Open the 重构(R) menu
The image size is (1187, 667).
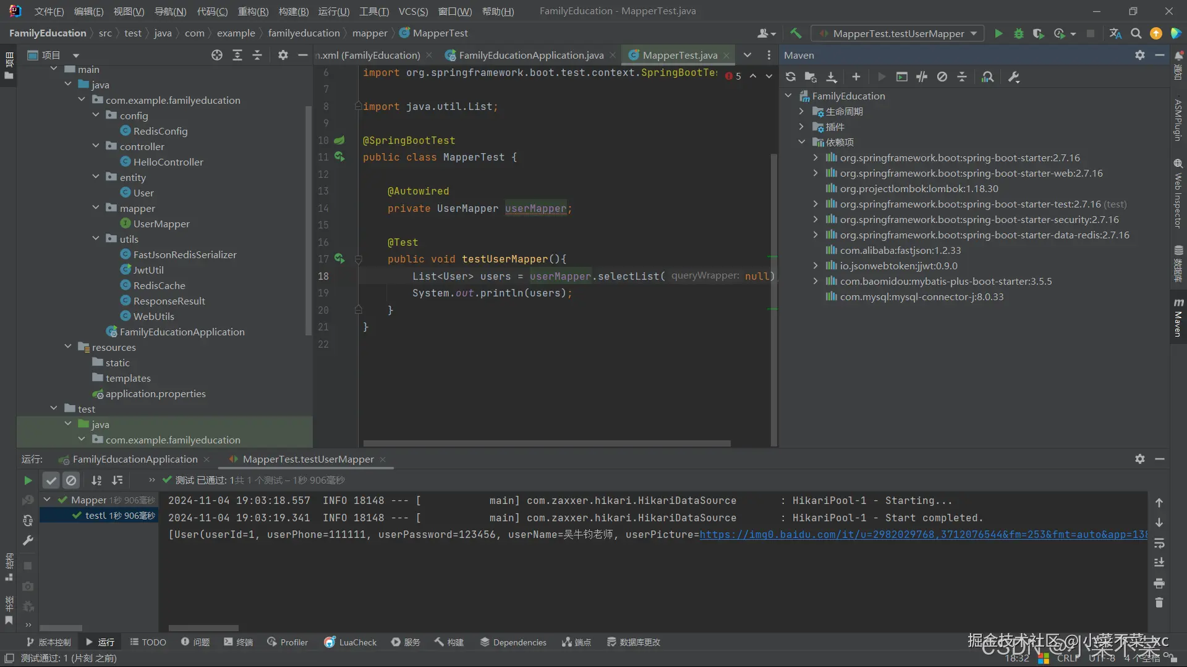click(253, 11)
